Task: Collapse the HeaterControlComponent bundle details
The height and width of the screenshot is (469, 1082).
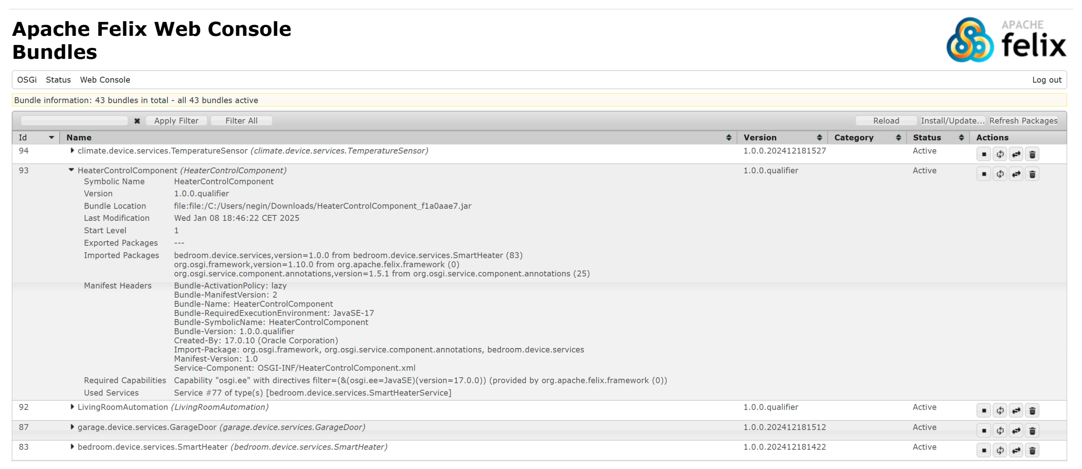Action: click(x=71, y=170)
